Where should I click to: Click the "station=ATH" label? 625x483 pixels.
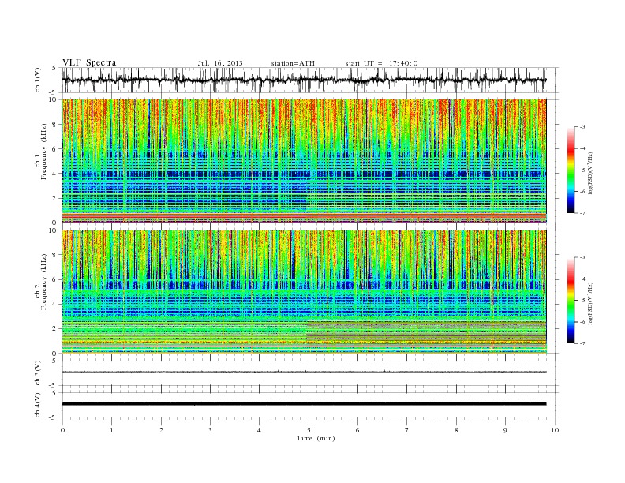(x=293, y=63)
